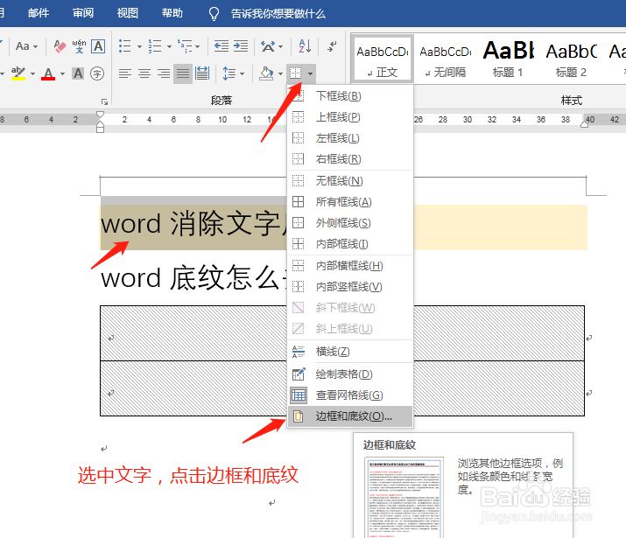Choose 左框线(L) from borders menu

[x=350, y=138]
